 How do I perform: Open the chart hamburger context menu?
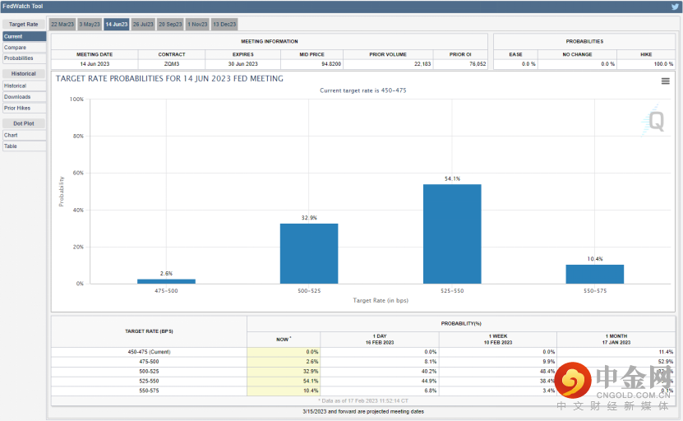(x=665, y=81)
